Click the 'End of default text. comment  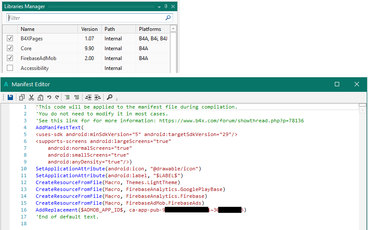pyautogui.click(x=67, y=217)
